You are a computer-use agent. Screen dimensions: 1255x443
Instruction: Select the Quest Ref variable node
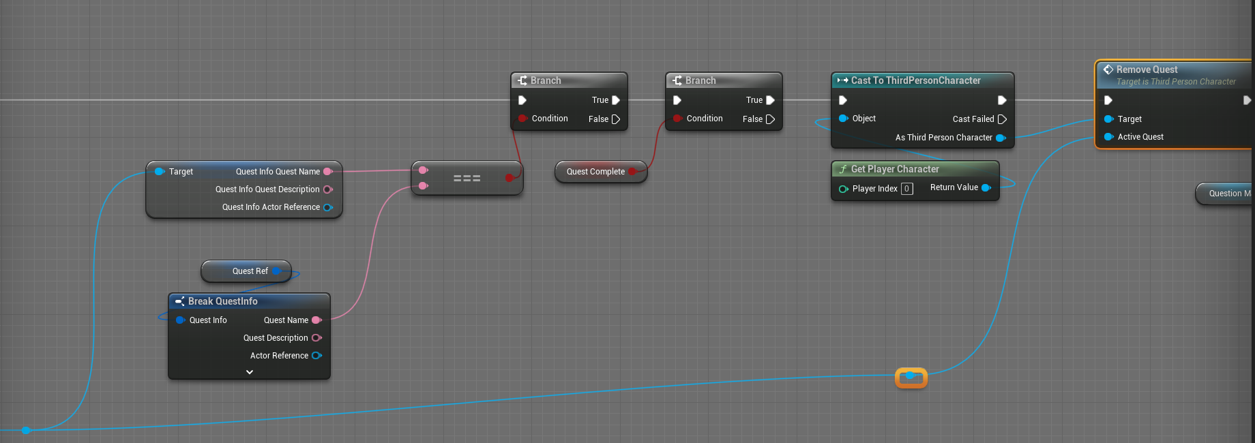(246, 271)
